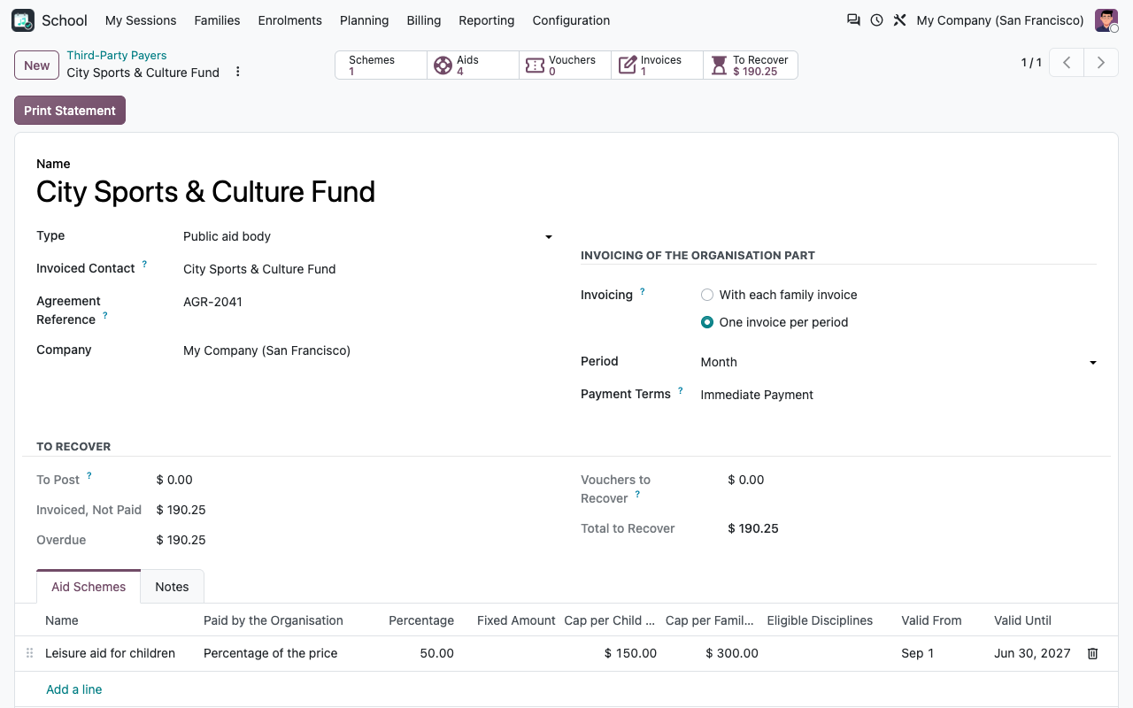1133x708 pixels.
Task: Edit the Agreement Reference field
Action: 368,302
